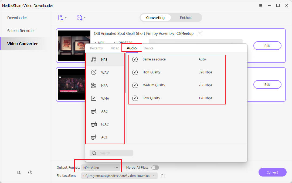Click the MP3 music note icon
Viewport: 292px width, 183px height.
click(93, 59)
